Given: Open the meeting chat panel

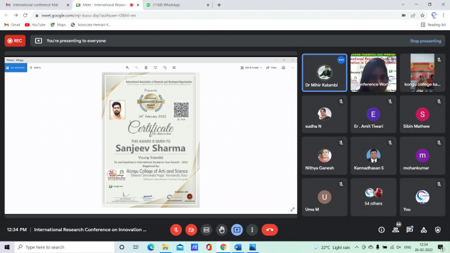Looking at the screenshot, I should coord(410,229).
